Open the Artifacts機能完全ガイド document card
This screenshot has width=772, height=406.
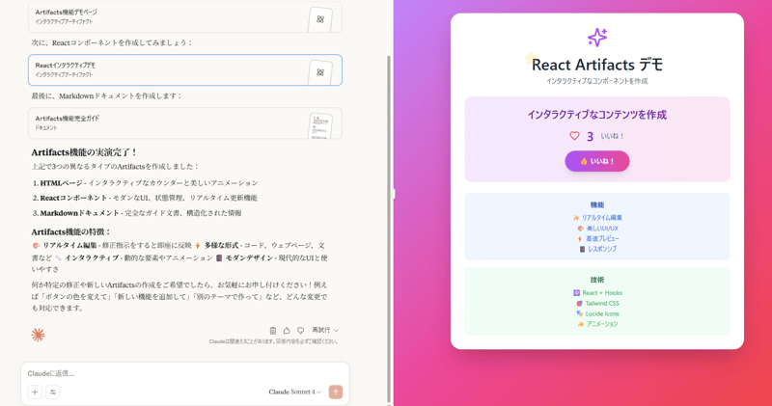pos(185,123)
